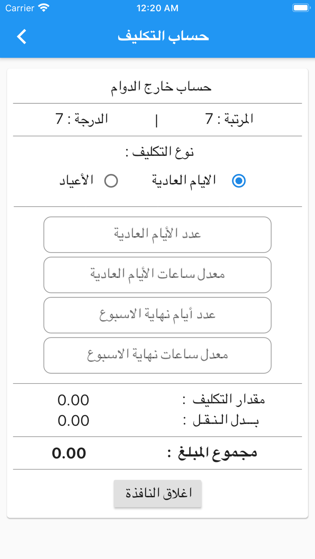
Task: Click the معدل ساعات نهاية الاسبوع input field
Action: [x=157, y=355]
